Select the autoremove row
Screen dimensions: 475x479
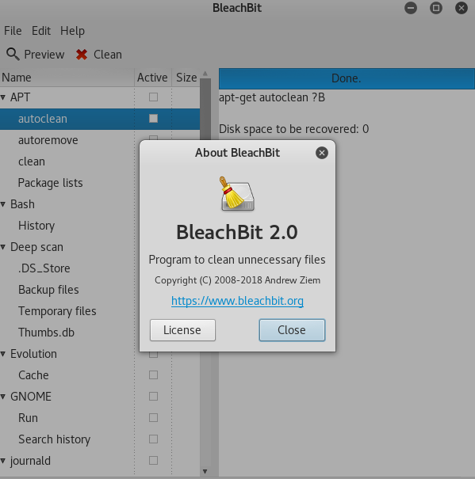[x=48, y=140]
